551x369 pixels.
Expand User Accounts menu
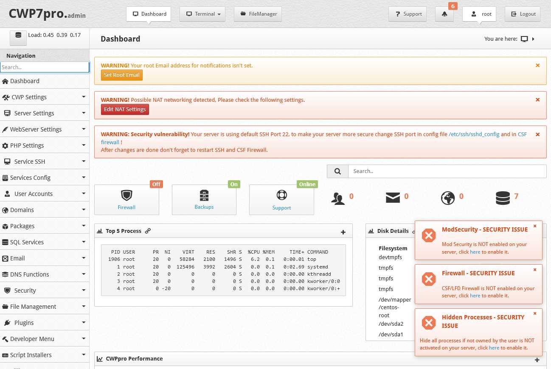(45, 194)
